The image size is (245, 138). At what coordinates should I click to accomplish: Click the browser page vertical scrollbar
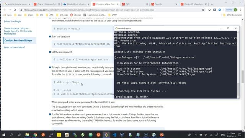tap(243, 77)
